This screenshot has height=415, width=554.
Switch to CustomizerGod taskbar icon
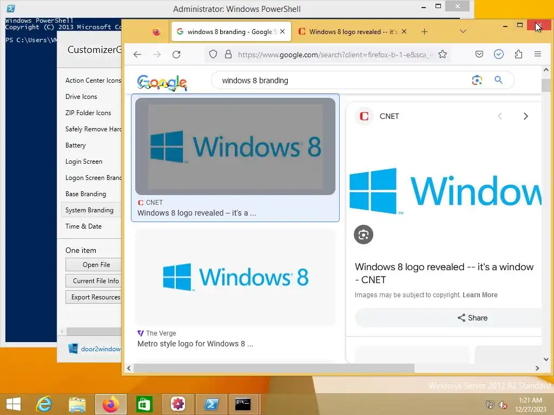click(177, 404)
